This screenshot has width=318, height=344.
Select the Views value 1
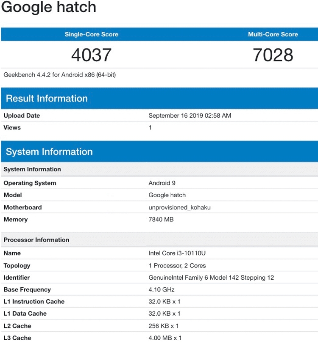[x=150, y=127]
